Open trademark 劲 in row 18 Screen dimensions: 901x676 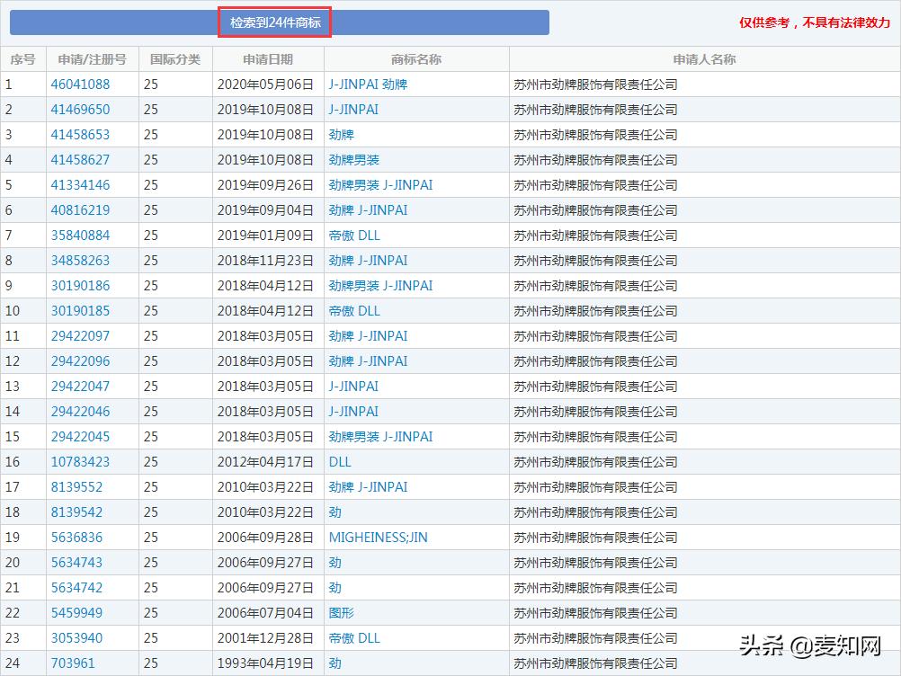335,512
